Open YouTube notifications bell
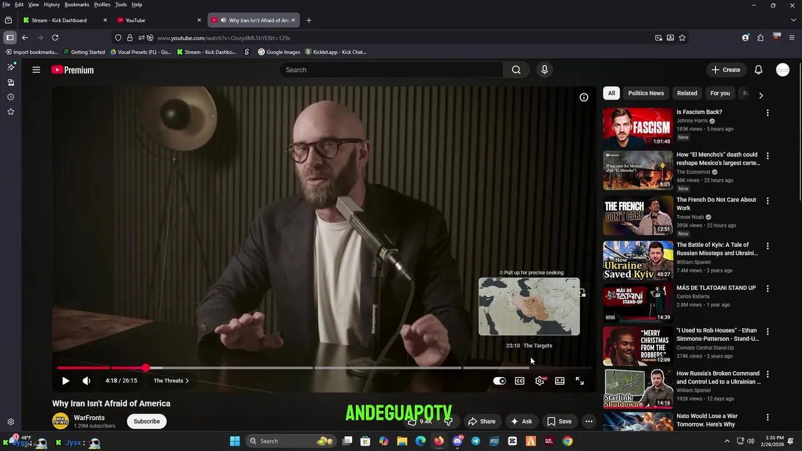Image resolution: width=802 pixels, height=451 pixels. (758, 70)
